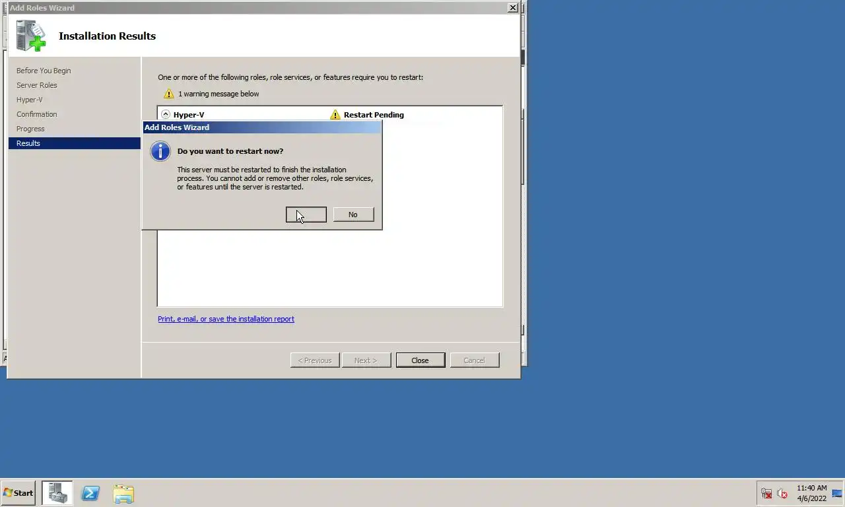Image resolution: width=845 pixels, height=507 pixels.
Task: Click the blue information icon in the dialog
Action: (x=160, y=151)
